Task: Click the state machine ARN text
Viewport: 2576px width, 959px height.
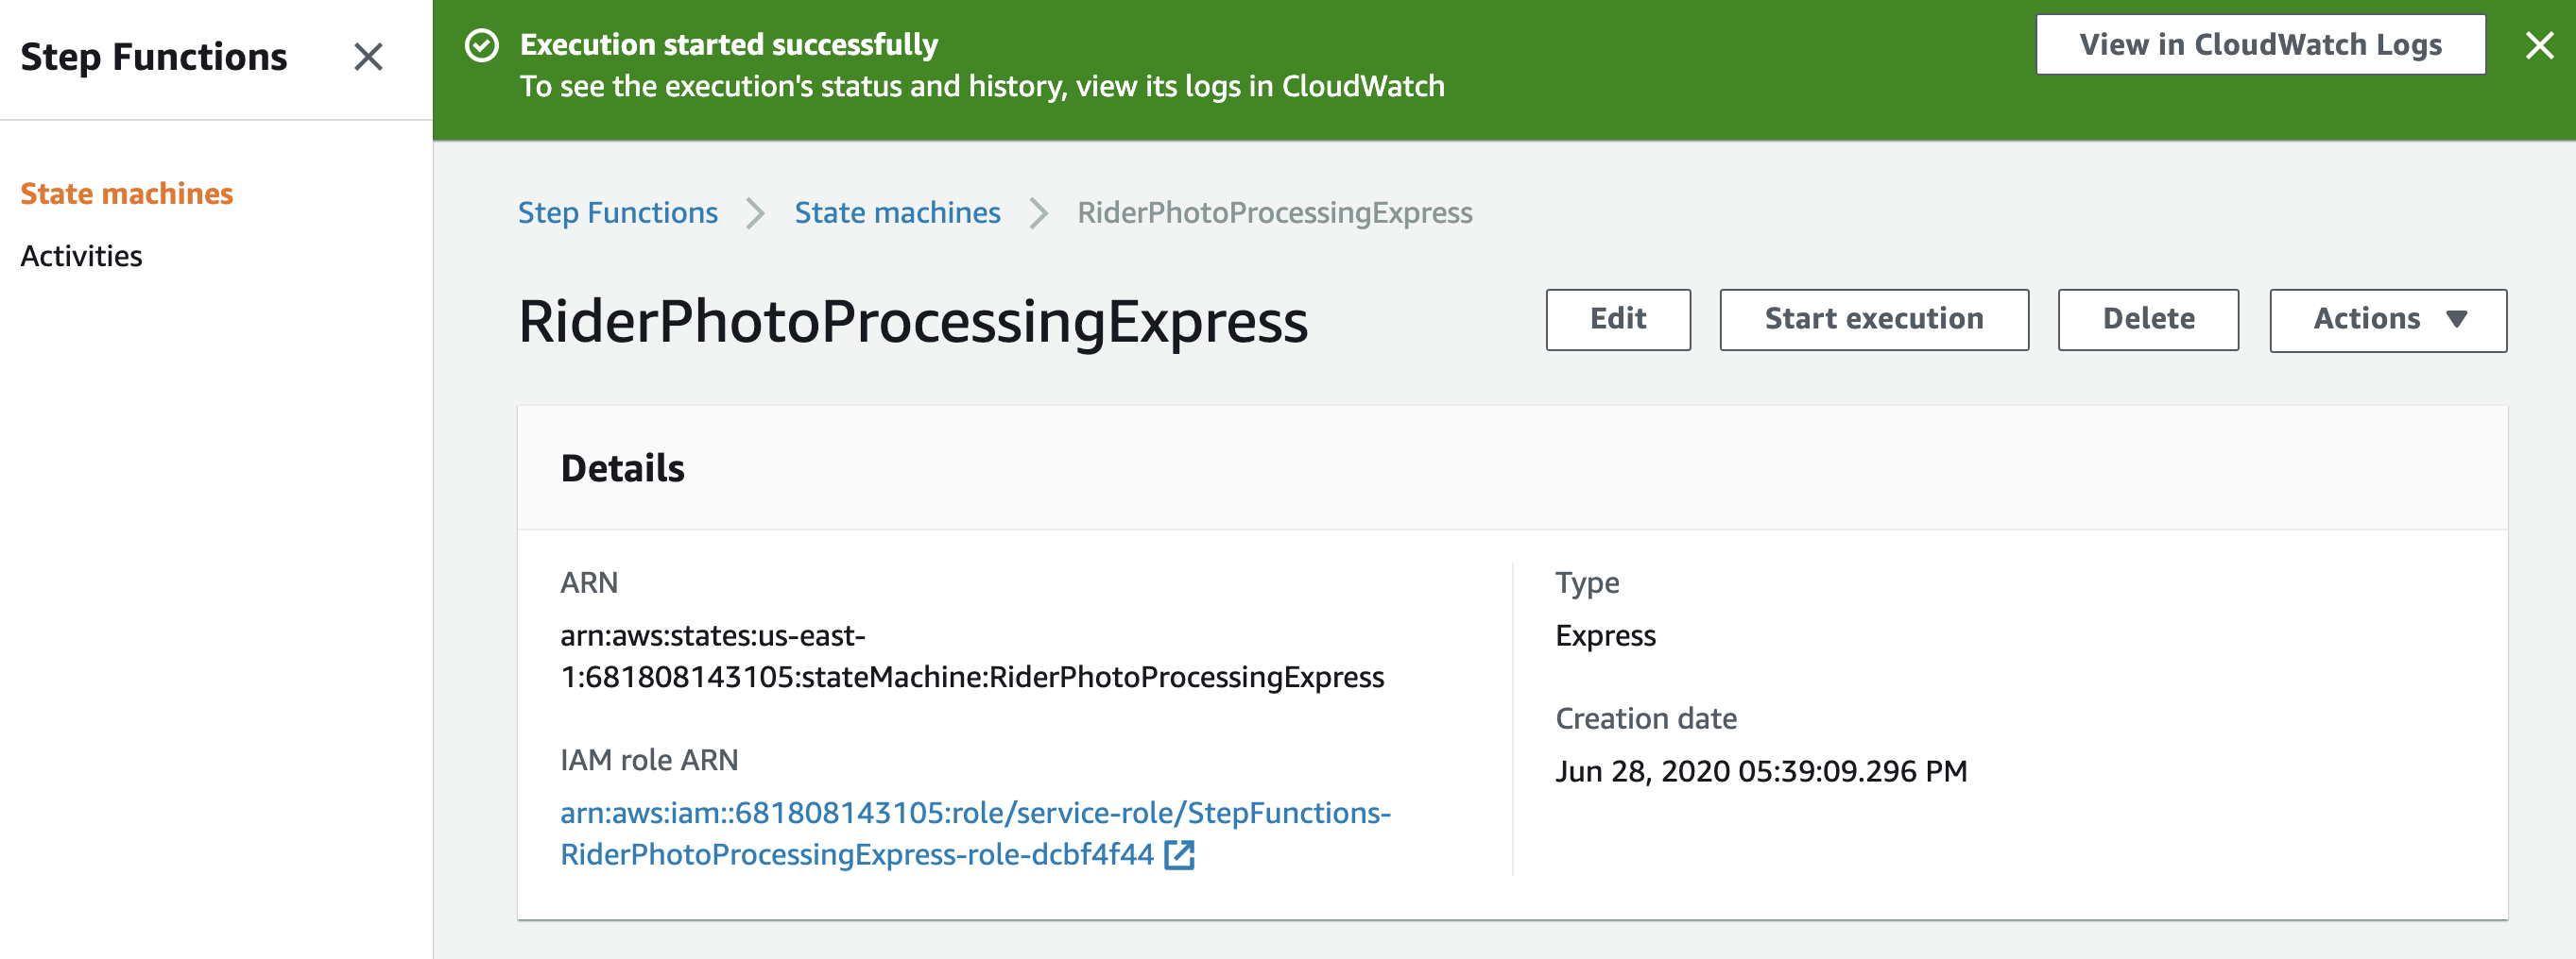Action: click(972, 656)
